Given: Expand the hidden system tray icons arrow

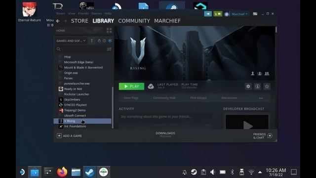Looking at the screenshot, I should (x=260, y=172).
